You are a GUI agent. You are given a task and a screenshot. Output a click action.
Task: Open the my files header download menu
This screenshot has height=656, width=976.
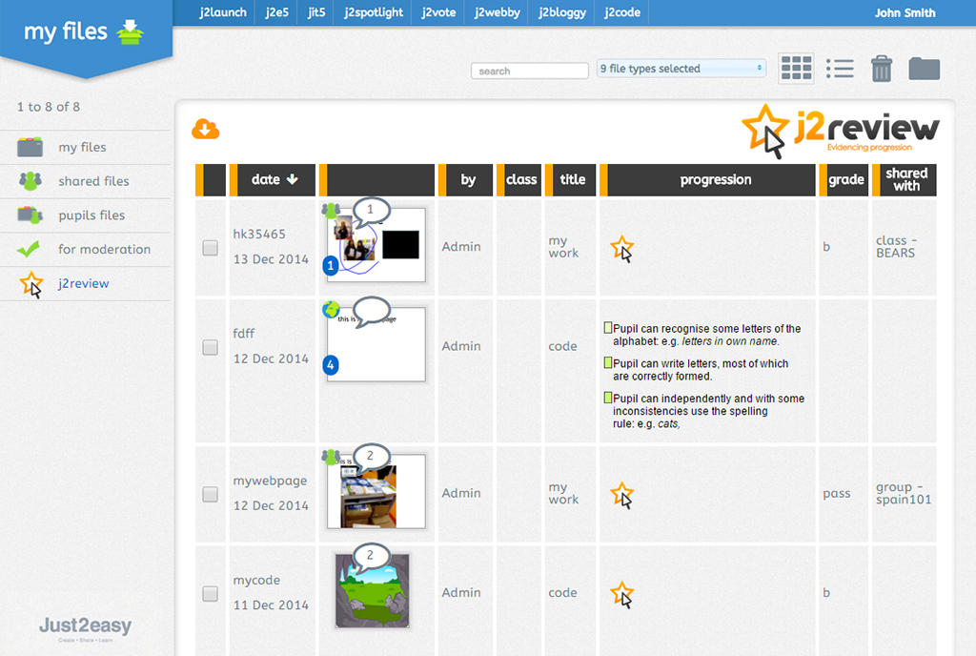click(129, 32)
